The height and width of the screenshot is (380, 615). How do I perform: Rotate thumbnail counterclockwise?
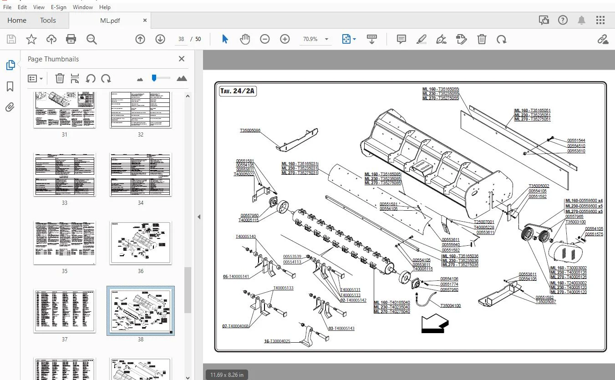[91, 78]
